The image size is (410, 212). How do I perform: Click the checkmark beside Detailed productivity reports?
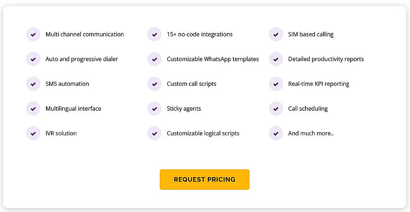[x=276, y=59]
